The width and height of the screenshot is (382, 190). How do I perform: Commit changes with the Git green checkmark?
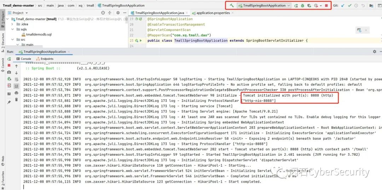(349, 5)
